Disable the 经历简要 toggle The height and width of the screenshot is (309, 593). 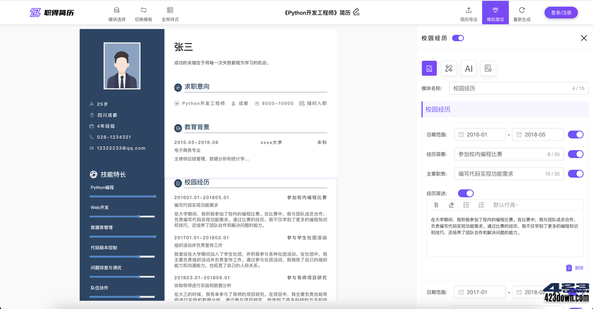coord(575,154)
